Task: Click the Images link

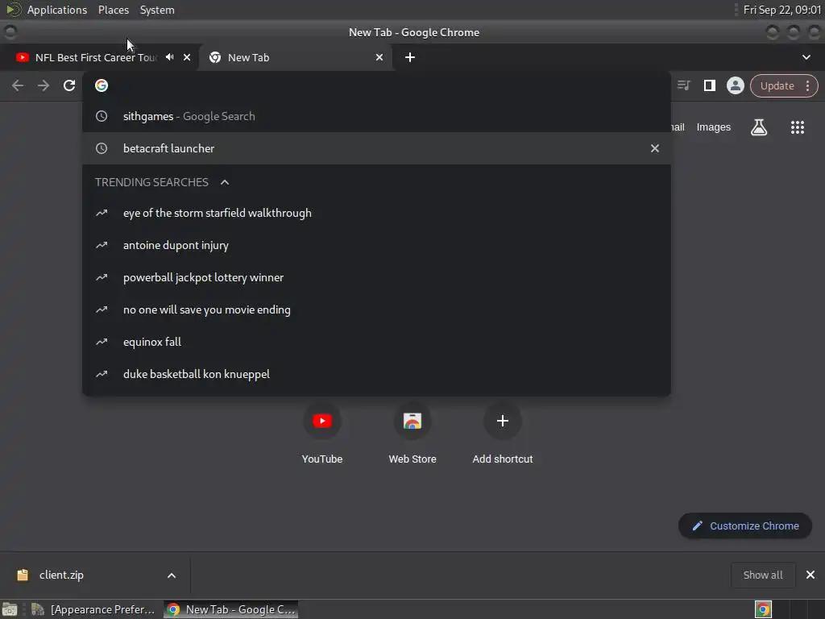Action: (713, 127)
